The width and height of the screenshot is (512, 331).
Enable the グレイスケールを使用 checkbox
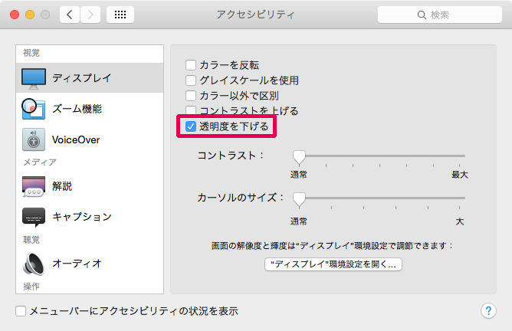coord(191,80)
